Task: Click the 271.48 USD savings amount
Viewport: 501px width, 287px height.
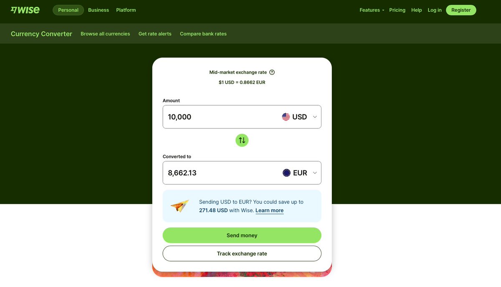Action: pyautogui.click(x=213, y=211)
